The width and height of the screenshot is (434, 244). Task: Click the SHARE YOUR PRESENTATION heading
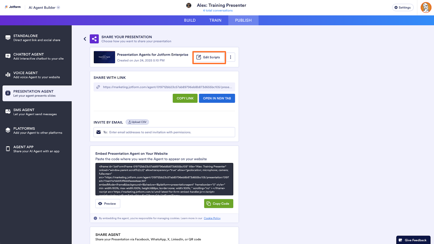coord(127,37)
